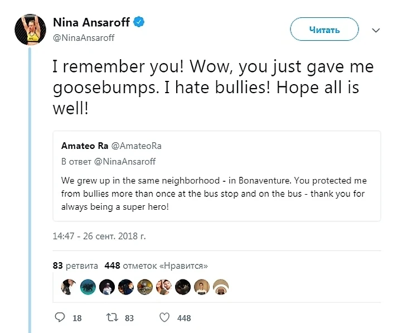Open the quoted Amateo Ra tweet text
Screen dimensions: 407x333
point(215,194)
